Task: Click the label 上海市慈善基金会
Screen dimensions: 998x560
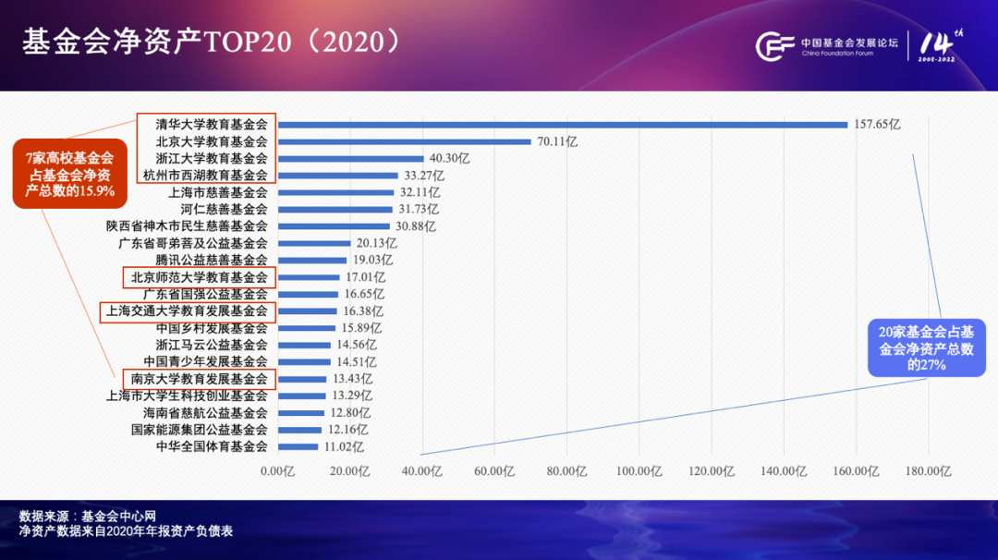Action: point(218,192)
